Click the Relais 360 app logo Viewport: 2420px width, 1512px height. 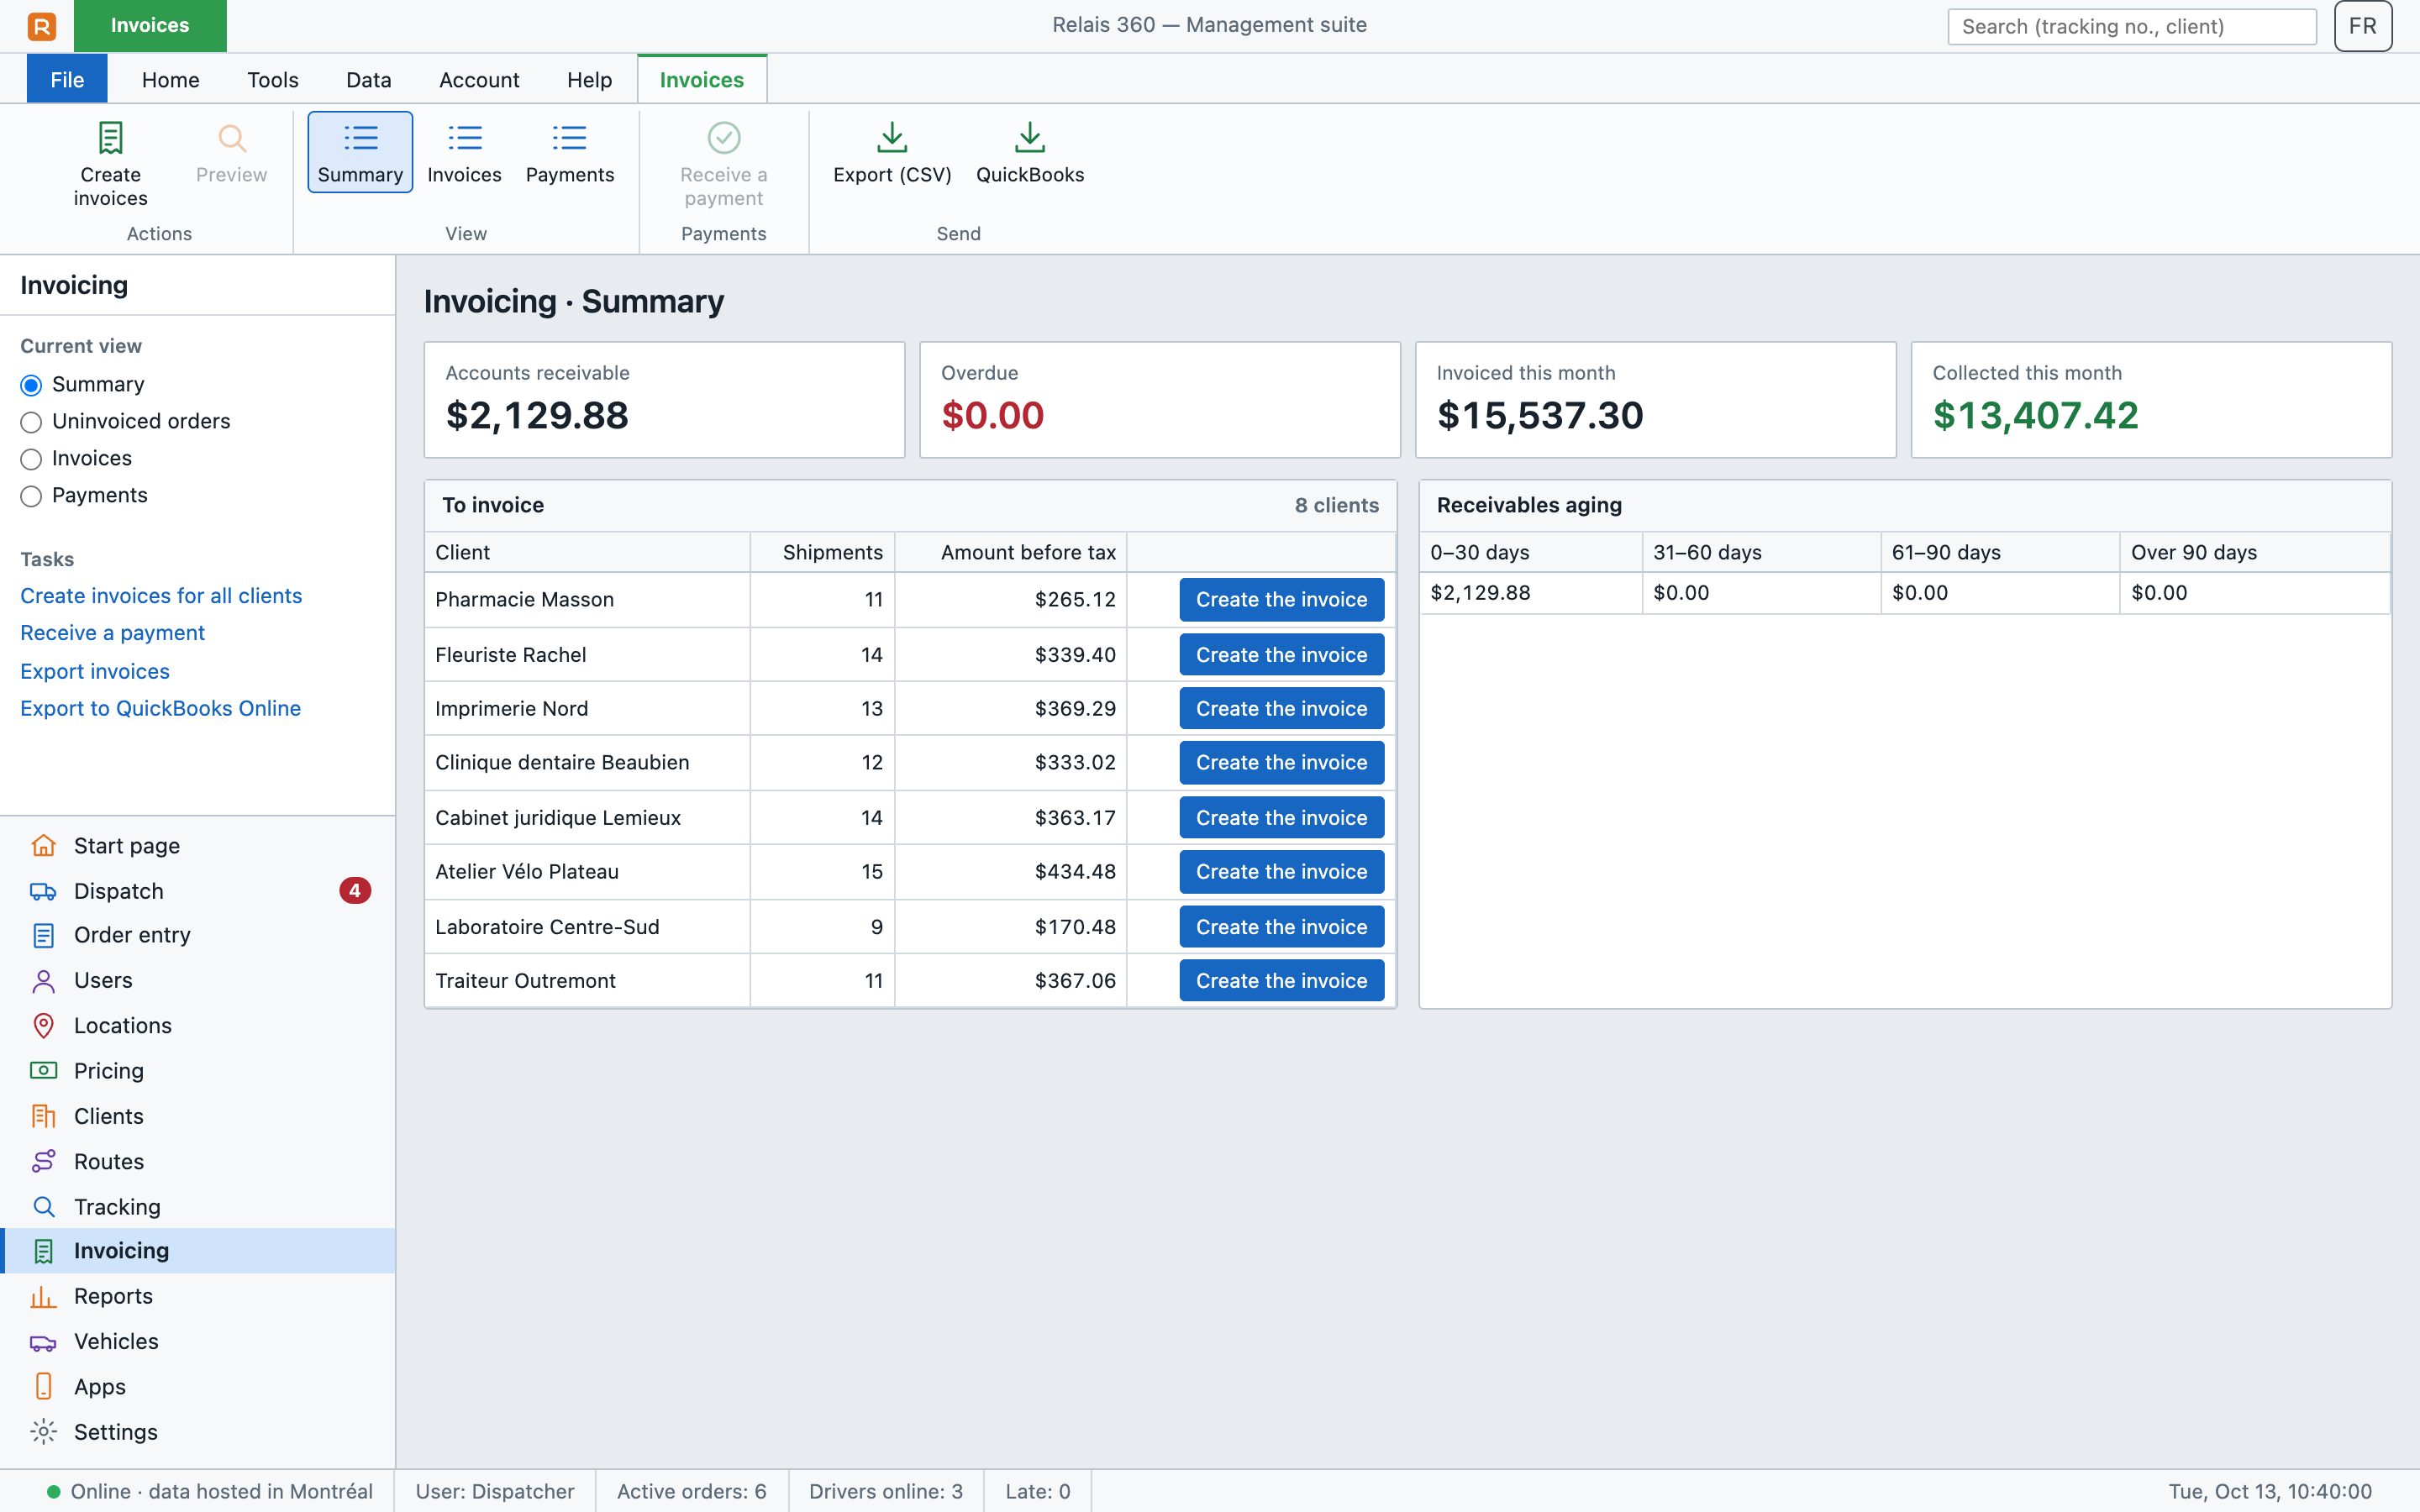(42, 26)
